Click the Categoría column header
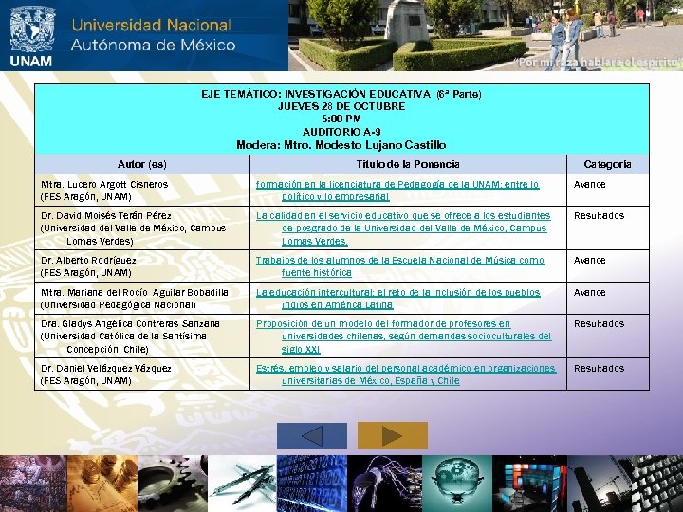 pos(607,164)
